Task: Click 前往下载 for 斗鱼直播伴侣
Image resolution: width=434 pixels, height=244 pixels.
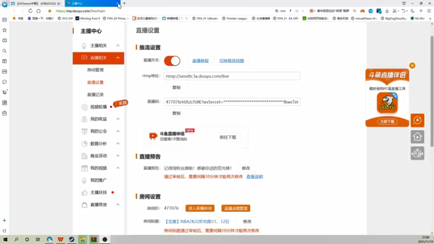Action: [228, 137]
